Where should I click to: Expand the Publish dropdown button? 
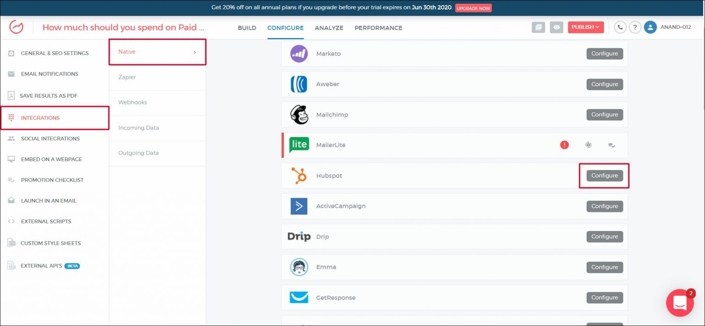[x=586, y=28]
